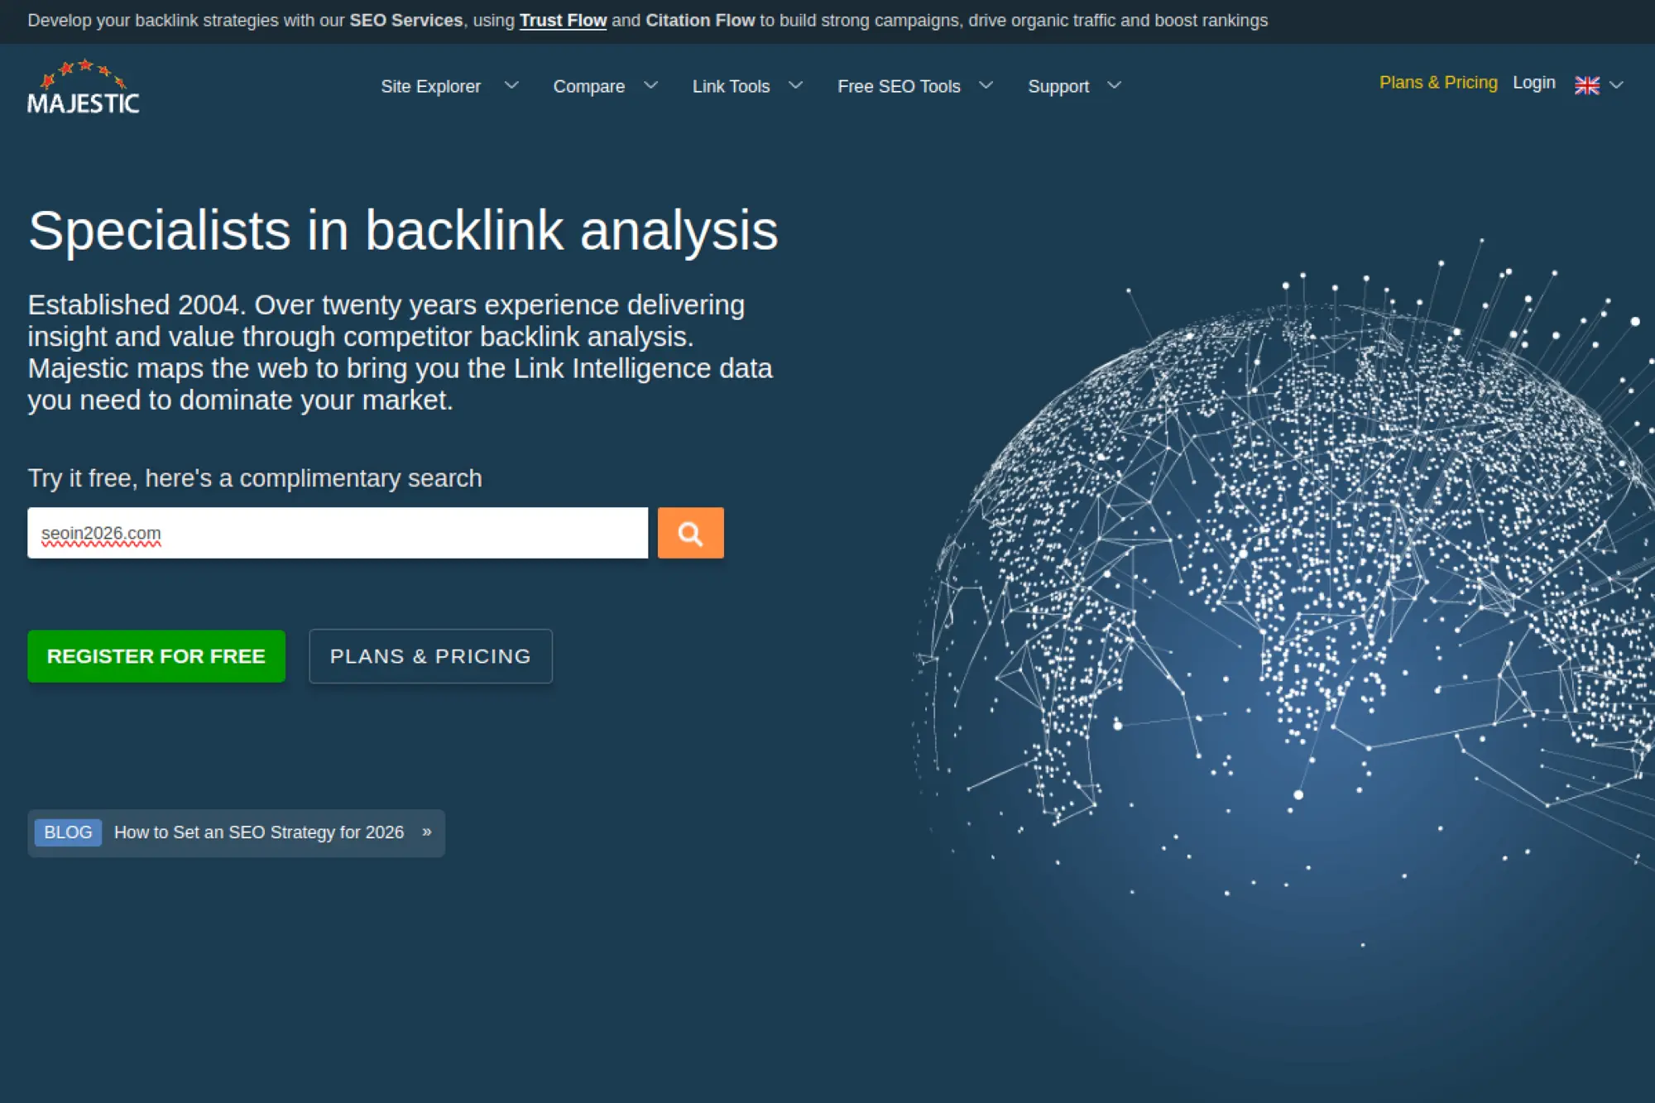
Task: Open the Free SEO Tools menu
Action: click(899, 86)
